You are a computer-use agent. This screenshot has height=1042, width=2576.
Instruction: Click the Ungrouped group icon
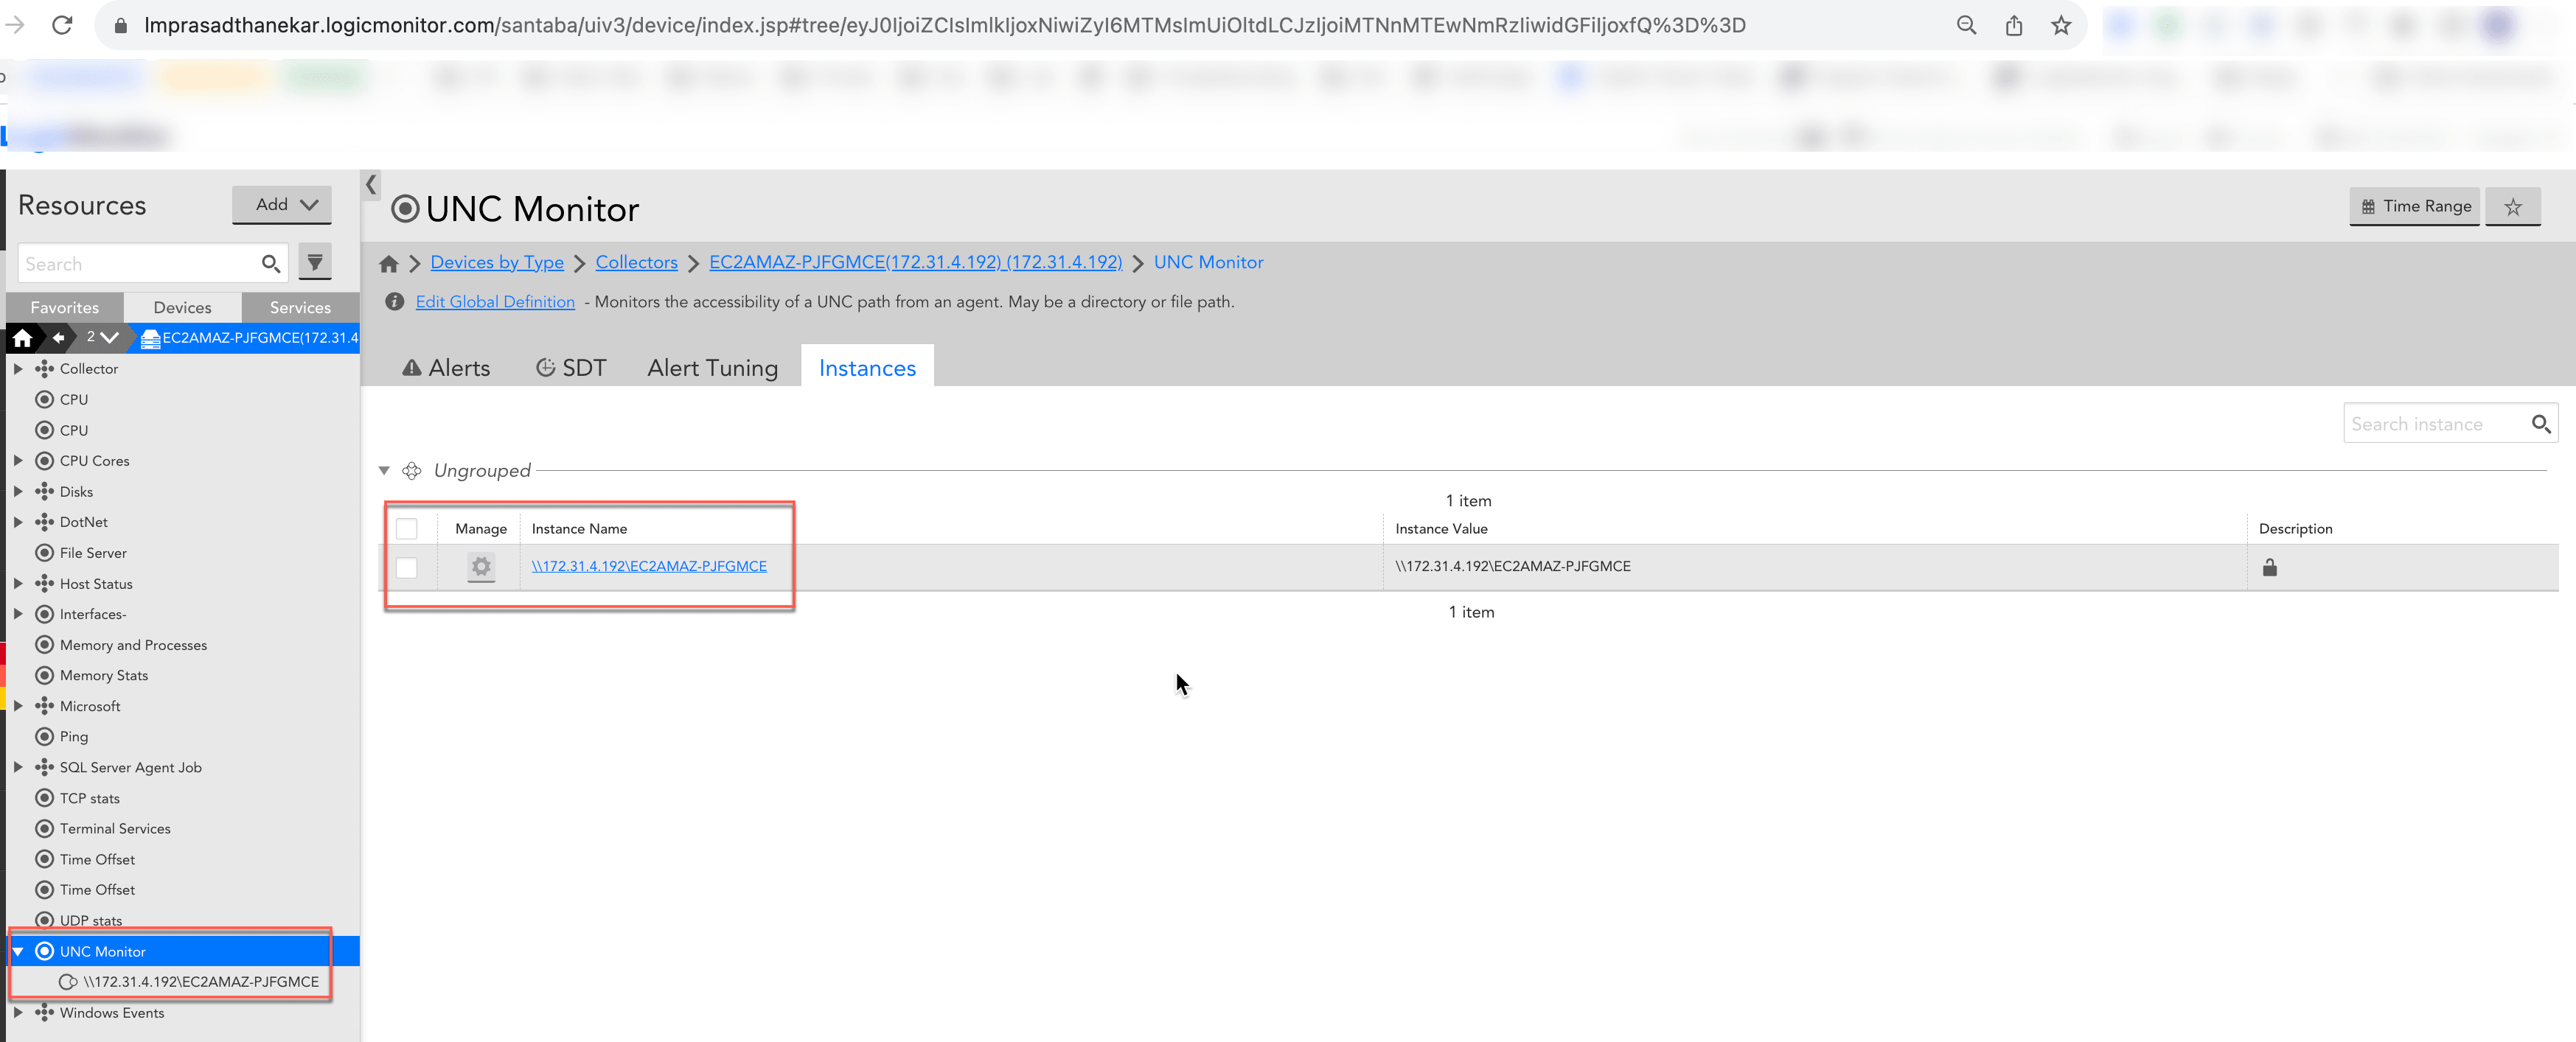click(x=412, y=471)
